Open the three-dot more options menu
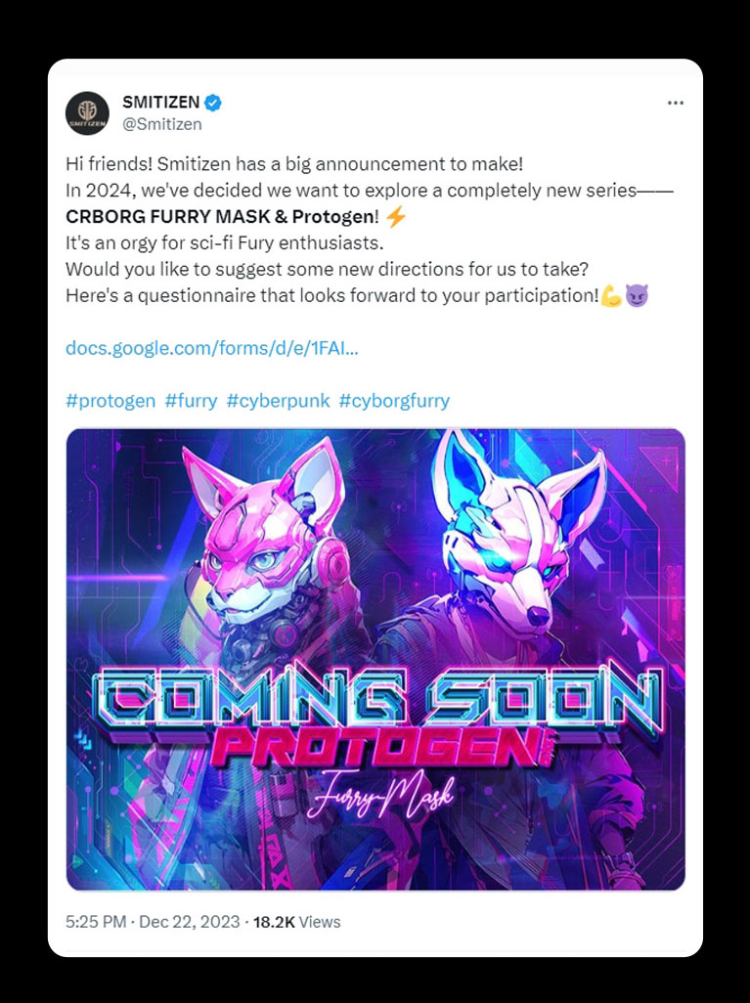 click(675, 103)
